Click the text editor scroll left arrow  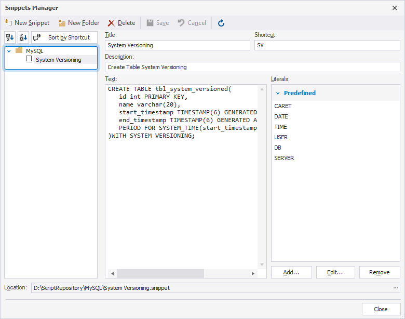pyautogui.click(x=112, y=273)
